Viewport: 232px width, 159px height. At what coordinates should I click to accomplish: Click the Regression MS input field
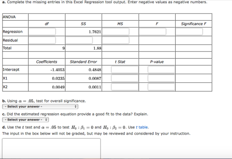tap(116, 31)
